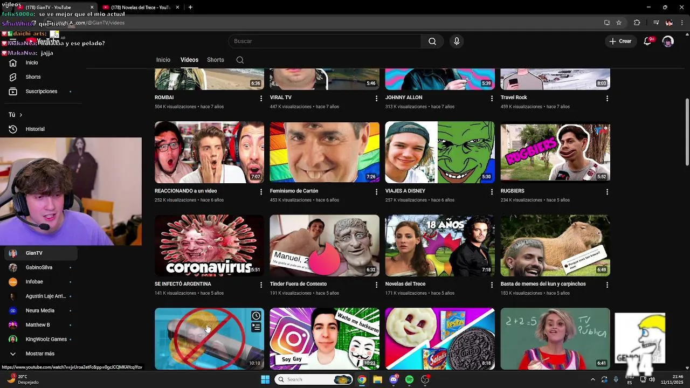
Task: Start voice search with microphone icon
Action: [x=457, y=41]
